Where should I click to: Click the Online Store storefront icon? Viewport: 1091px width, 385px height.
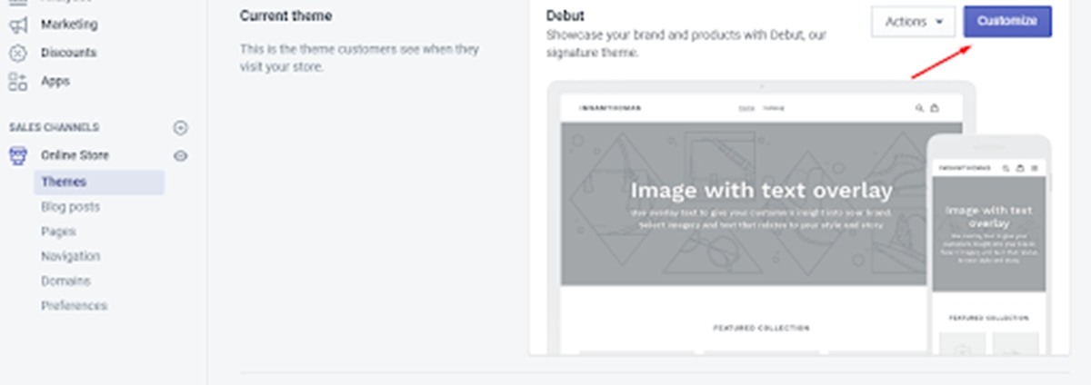coord(18,156)
